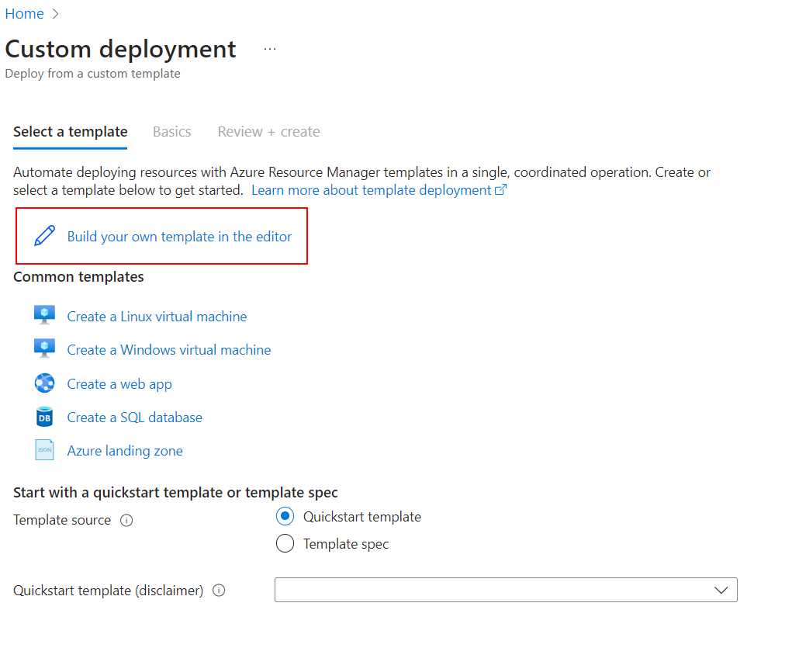Go to Home breadcrumb link
The width and height of the screenshot is (792, 648).
[24, 14]
